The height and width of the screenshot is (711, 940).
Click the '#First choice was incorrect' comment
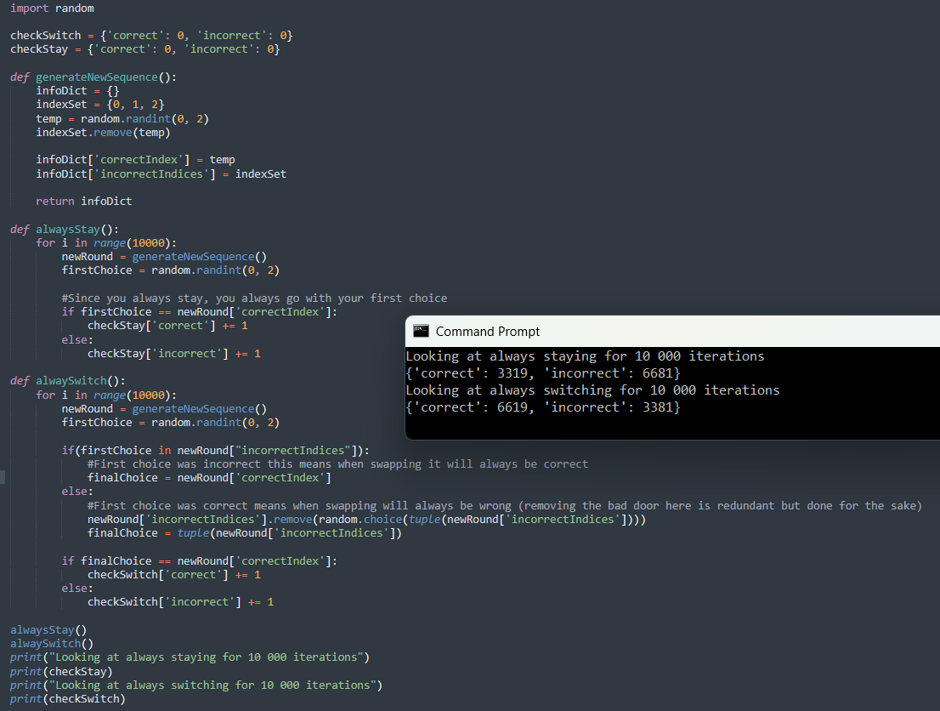pos(338,464)
